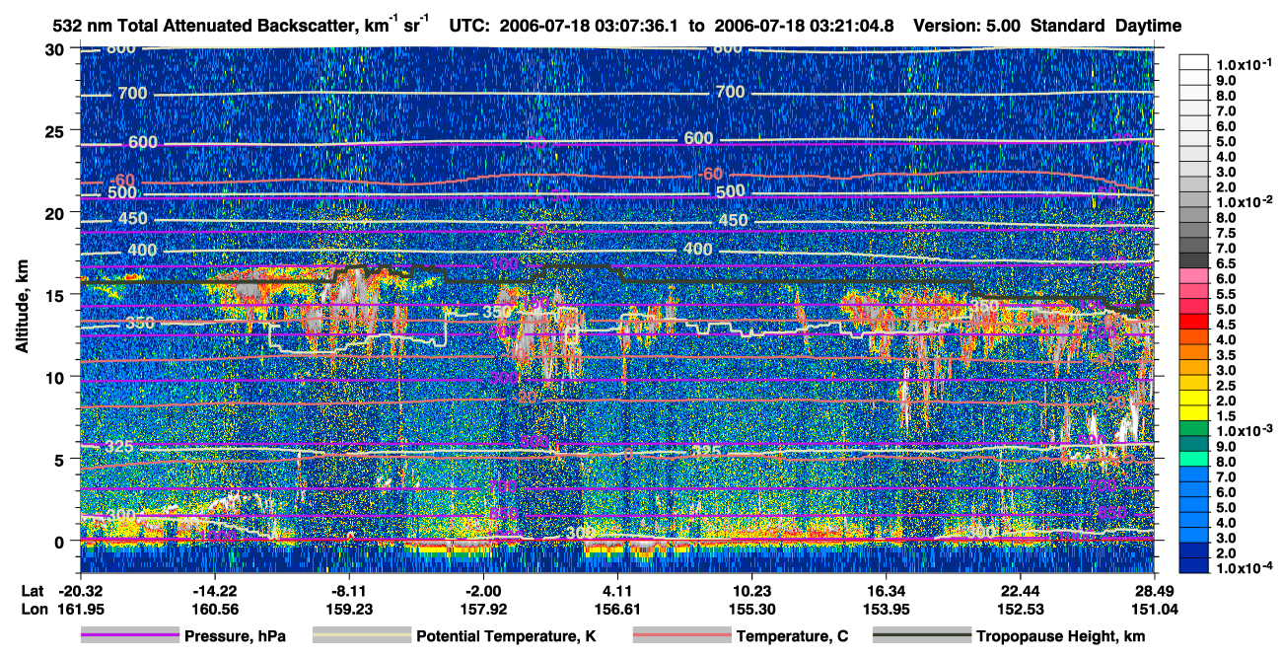Click altitude axis tick '10'
Viewport: 1282px width, 658px height.
[56, 376]
